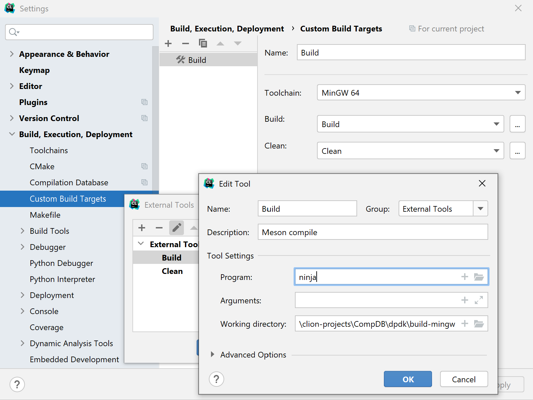533x400 pixels.
Task: Copy the selected build target
Action: [x=203, y=43]
